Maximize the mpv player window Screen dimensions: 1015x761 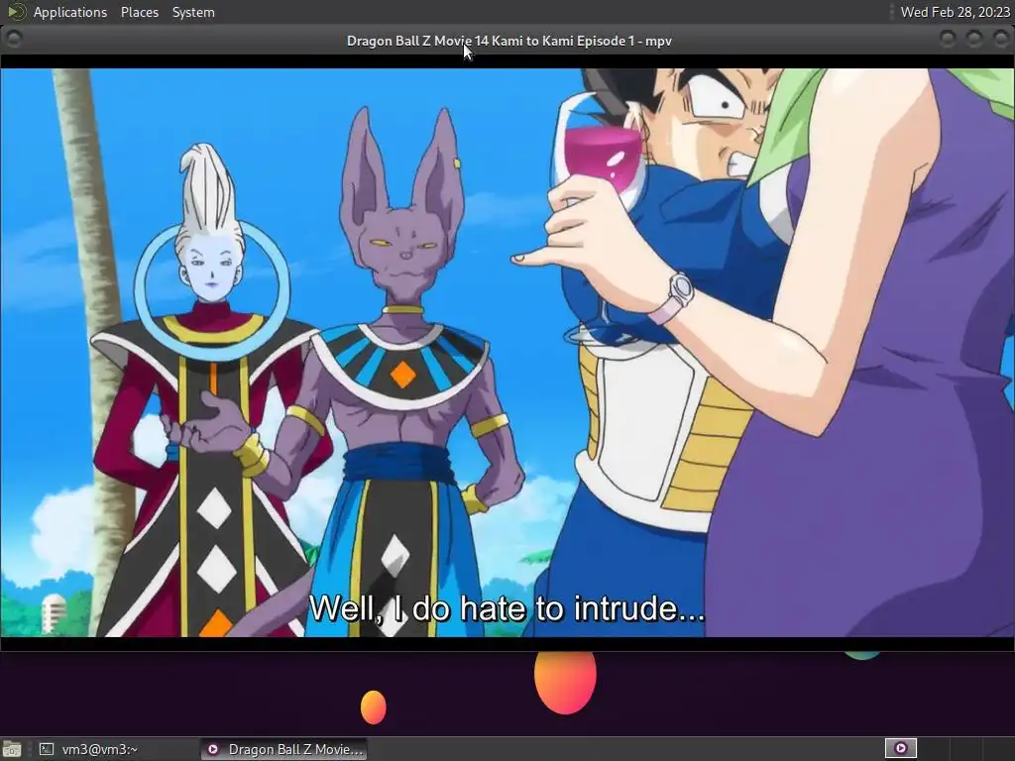coord(973,40)
